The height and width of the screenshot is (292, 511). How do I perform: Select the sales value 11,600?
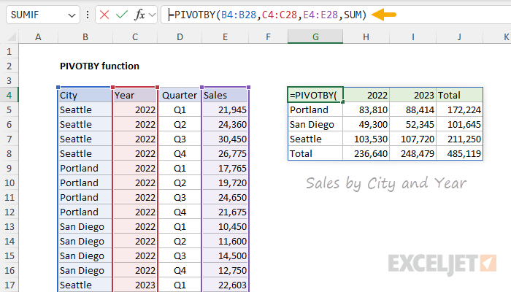tap(225, 241)
